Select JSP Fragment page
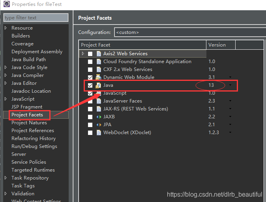The width and height of the screenshot is (266, 202). point(27,107)
